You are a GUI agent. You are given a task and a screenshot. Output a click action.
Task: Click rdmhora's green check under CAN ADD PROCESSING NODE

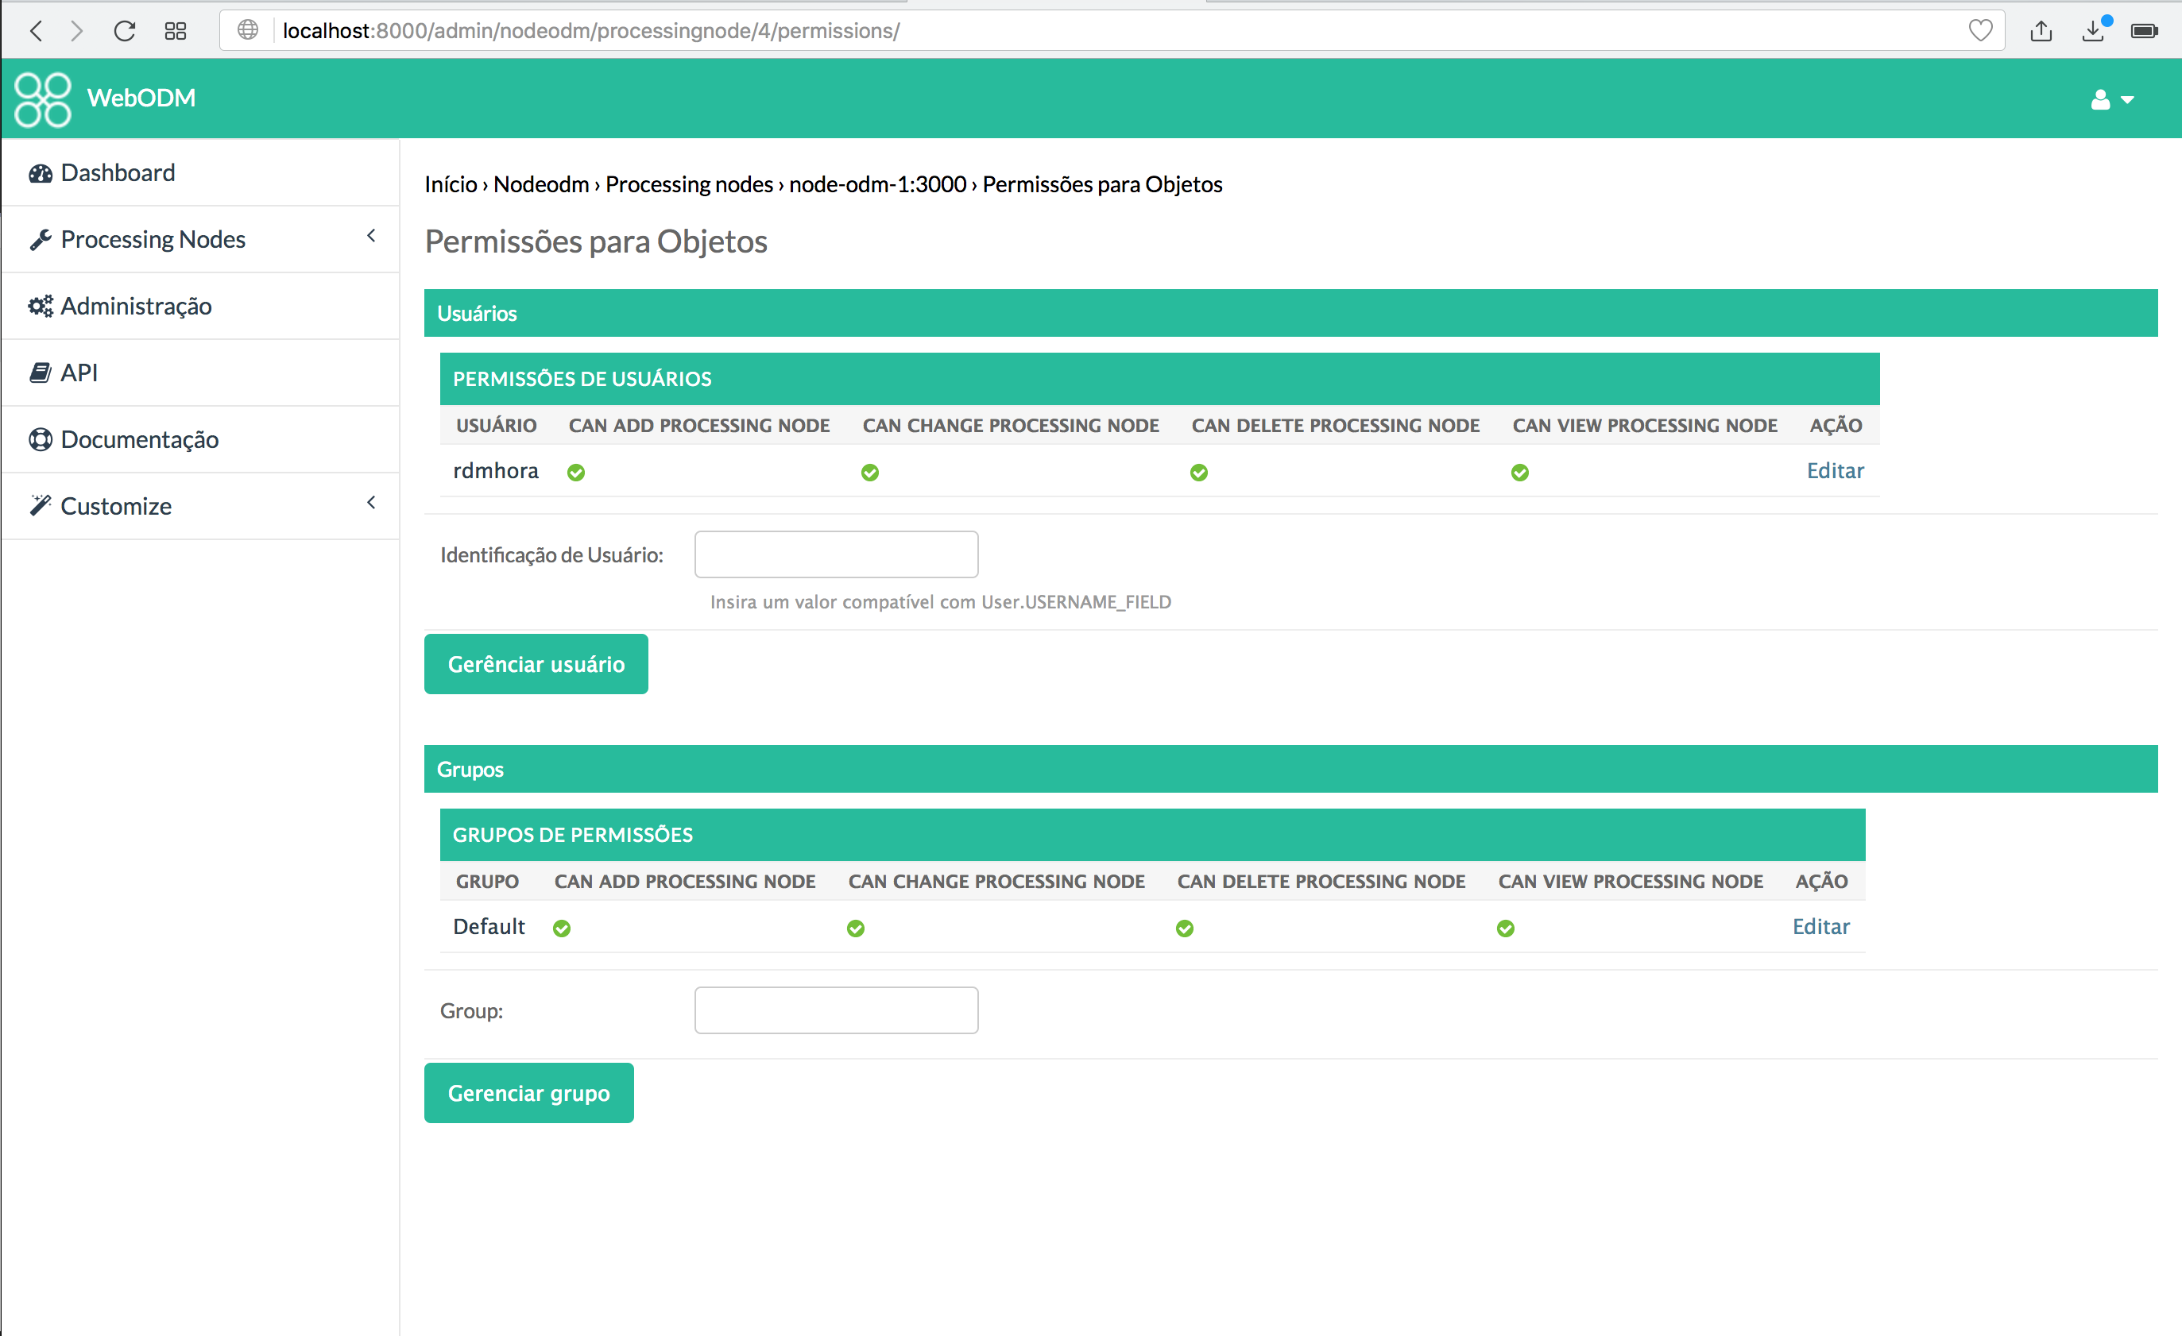[x=575, y=472]
